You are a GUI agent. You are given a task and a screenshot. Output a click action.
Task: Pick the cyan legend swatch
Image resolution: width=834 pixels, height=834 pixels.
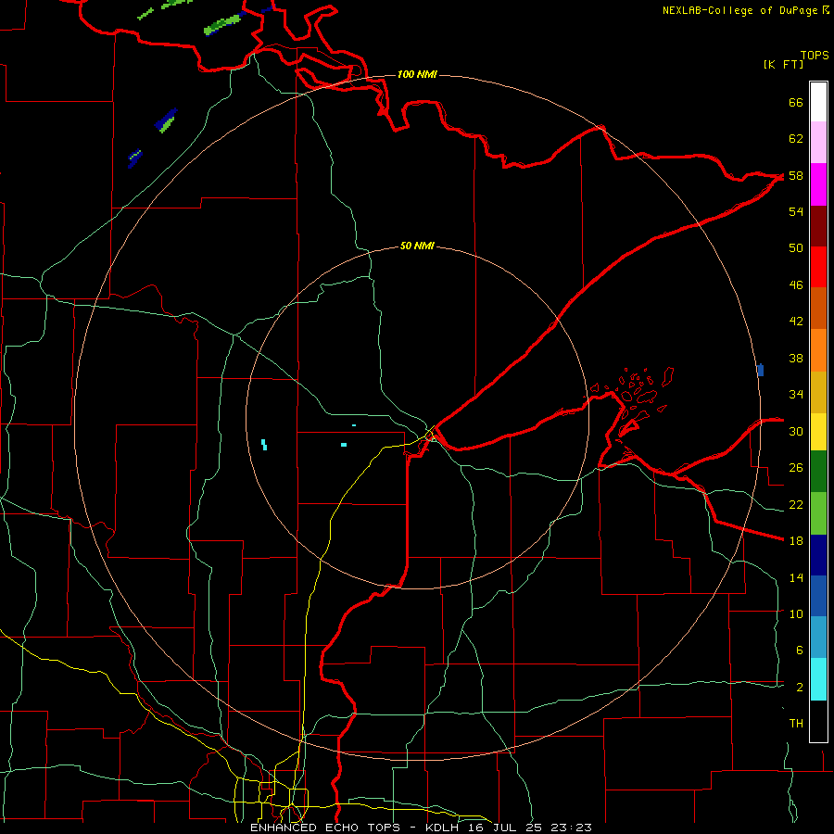point(818,679)
